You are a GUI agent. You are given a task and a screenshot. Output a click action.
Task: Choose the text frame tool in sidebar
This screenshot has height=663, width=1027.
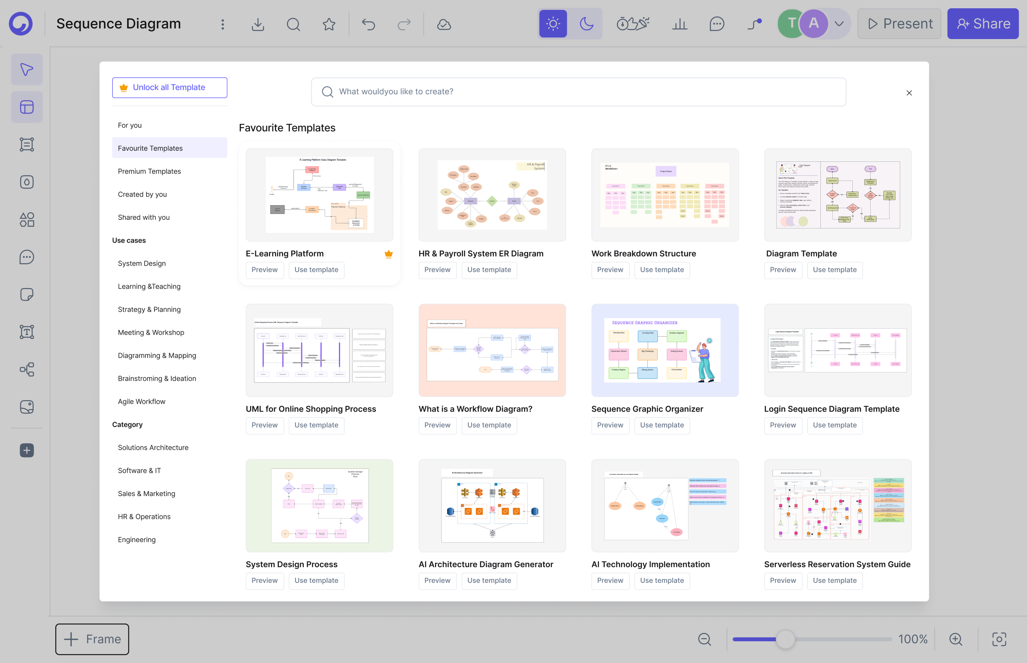pos(27,332)
